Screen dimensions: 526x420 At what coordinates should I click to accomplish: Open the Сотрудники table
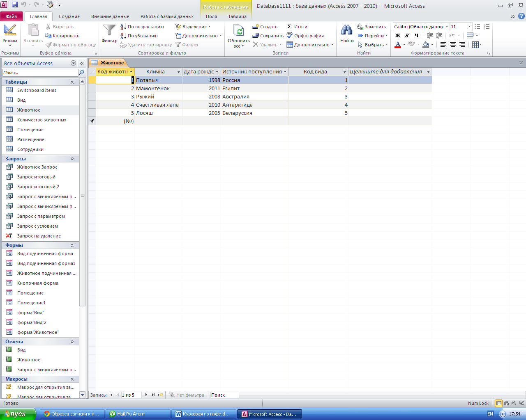(x=30, y=149)
